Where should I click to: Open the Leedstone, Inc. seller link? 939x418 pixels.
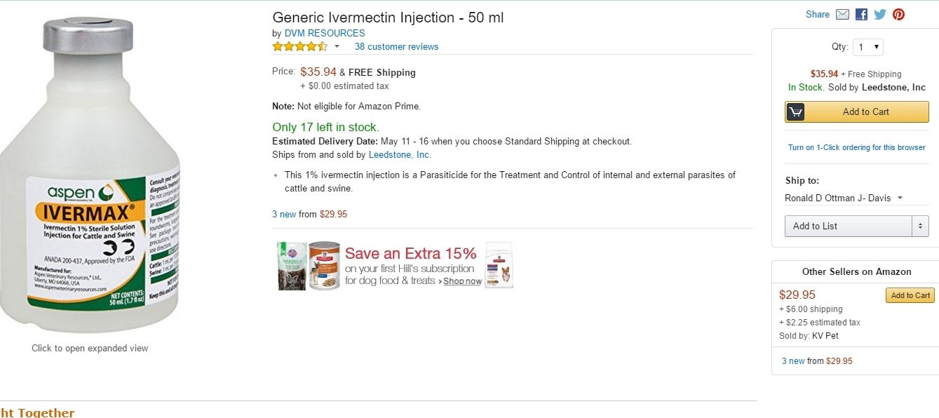pyautogui.click(x=400, y=155)
